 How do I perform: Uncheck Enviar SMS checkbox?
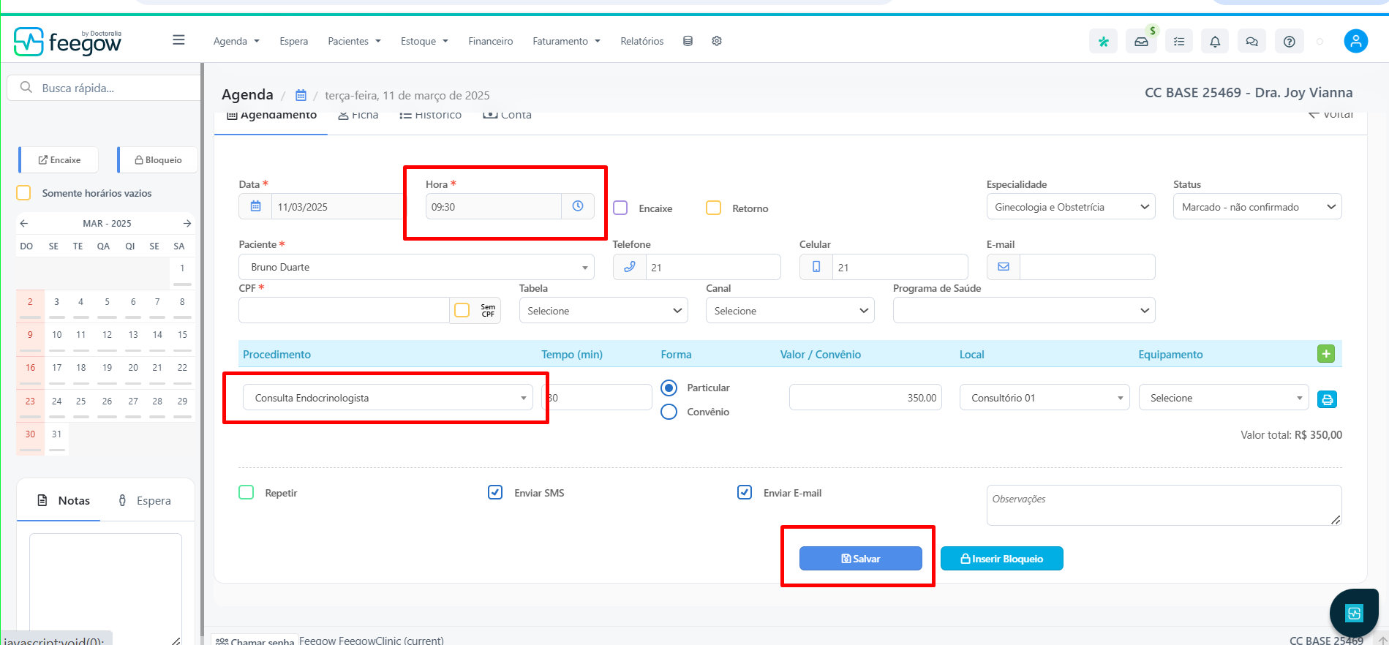click(x=495, y=492)
